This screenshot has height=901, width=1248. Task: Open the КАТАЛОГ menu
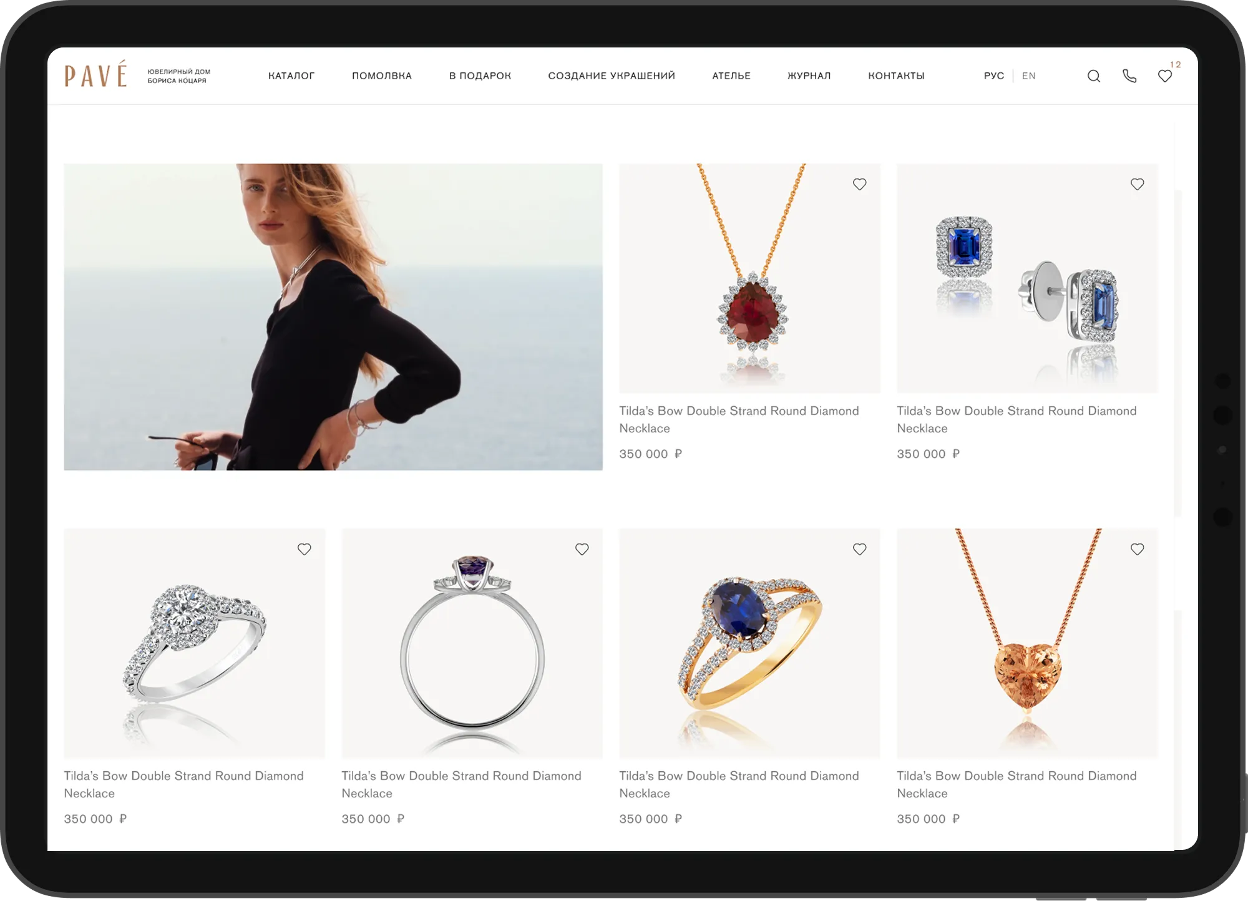291,75
